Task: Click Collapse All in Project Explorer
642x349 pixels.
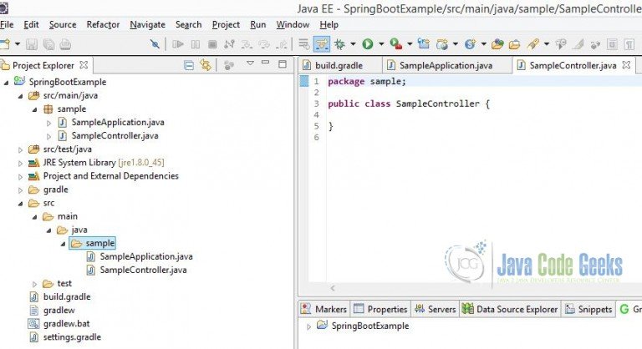Action: click(189, 65)
